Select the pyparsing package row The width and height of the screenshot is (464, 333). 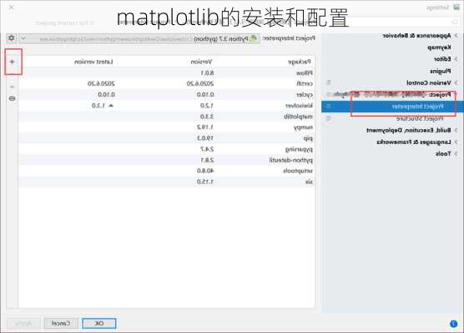tap(166, 149)
